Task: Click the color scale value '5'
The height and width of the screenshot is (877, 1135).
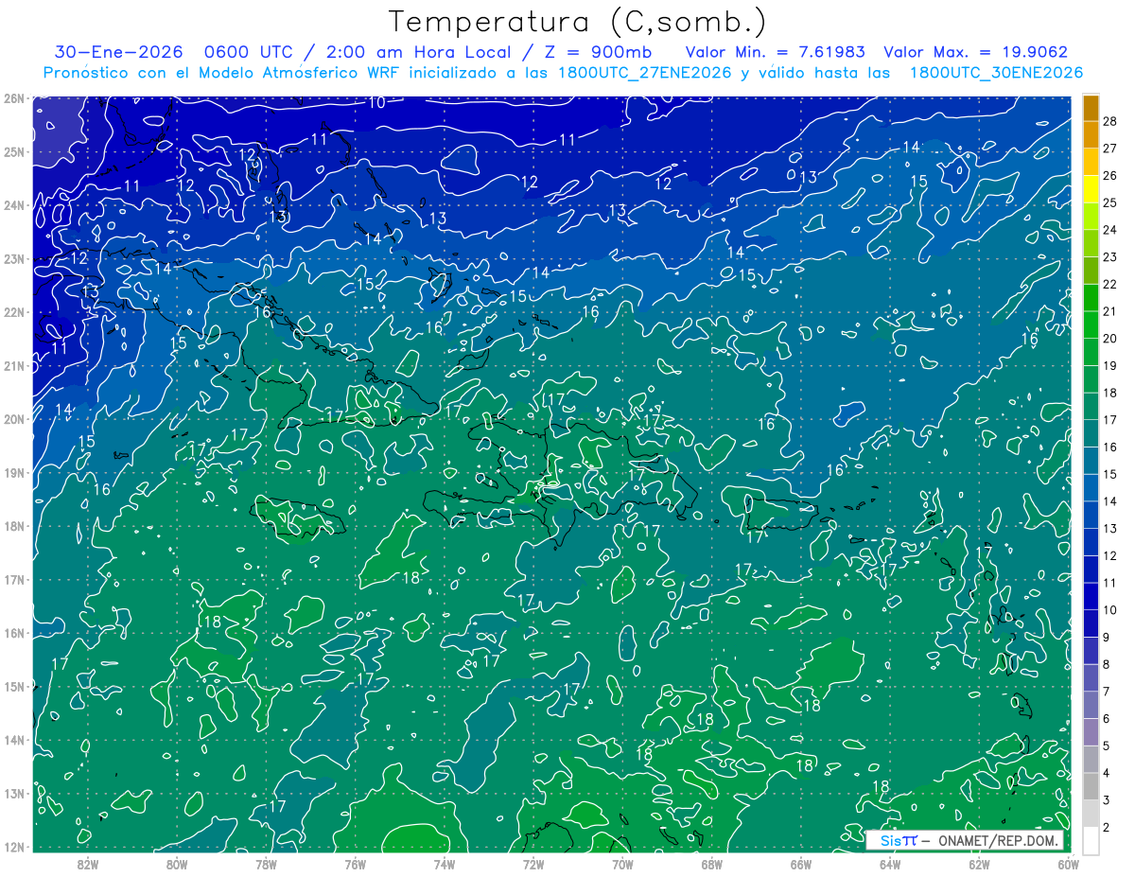Action: (1107, 746)
